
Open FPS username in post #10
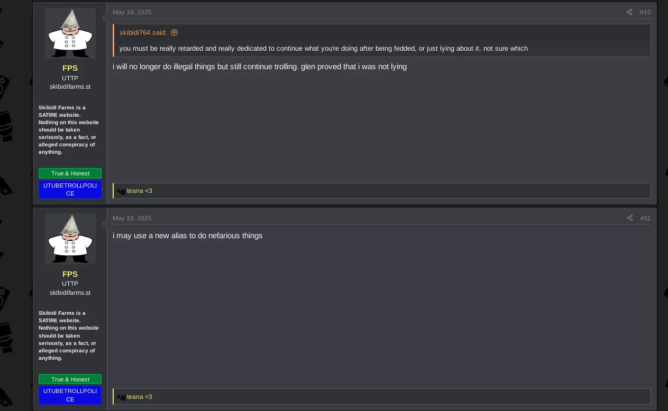(x=70, y=68)
